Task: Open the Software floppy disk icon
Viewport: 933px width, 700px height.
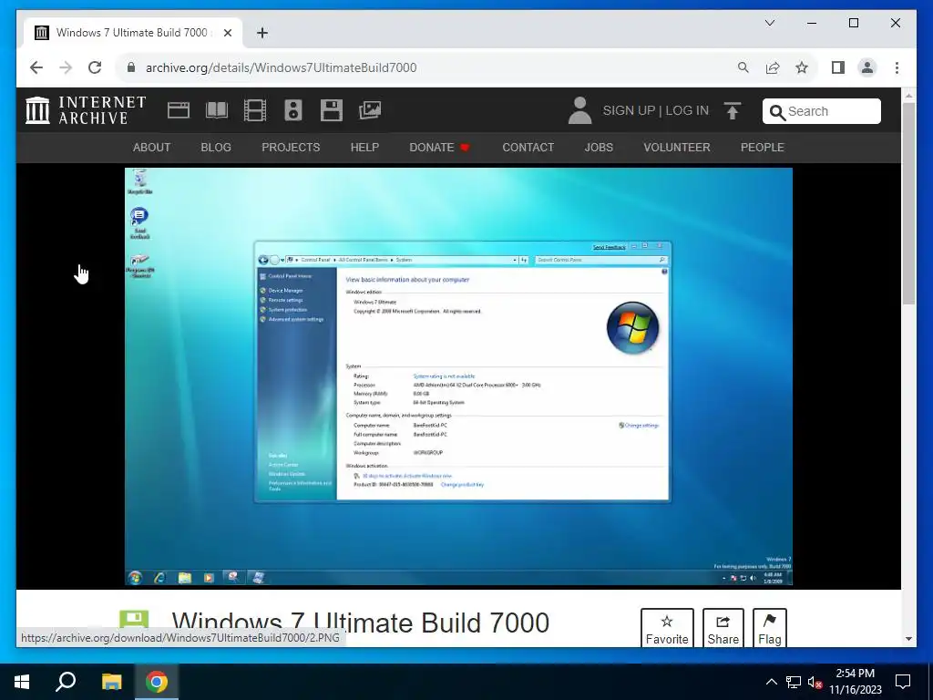Action: [x=332, y=110]
